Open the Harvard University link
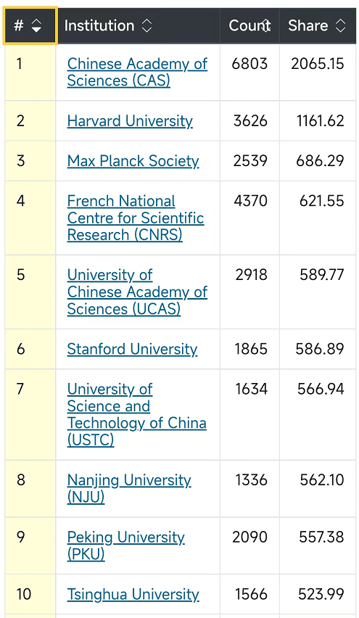This screenshot has width=359, height=618. [x=130, y=121]
